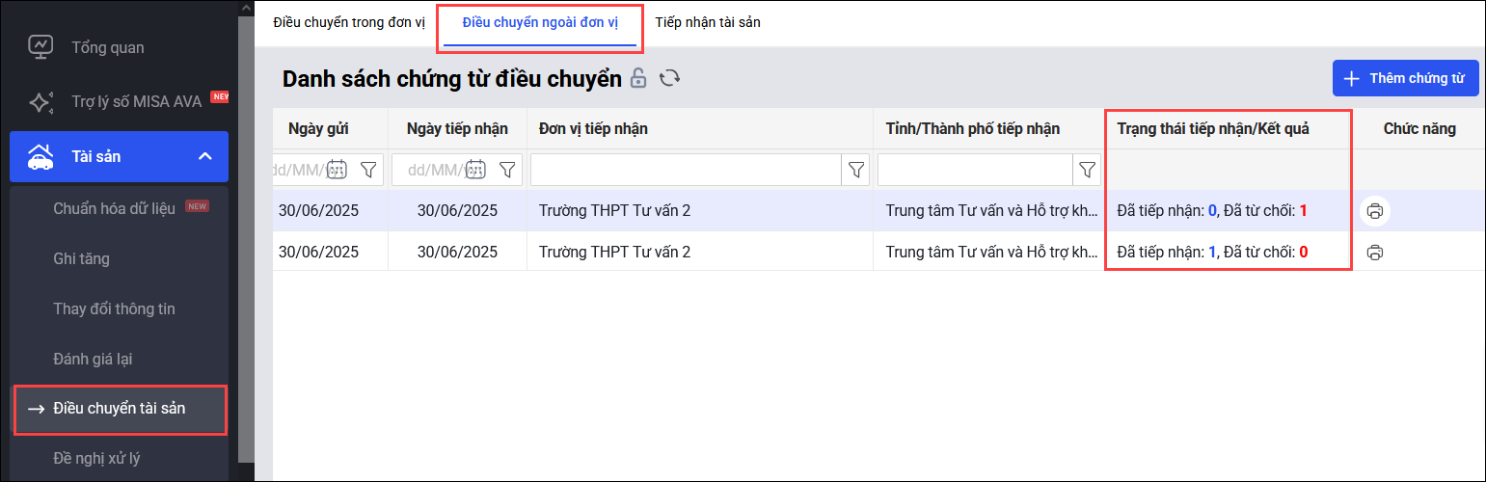
Task: Click the lock icon beside the list title
Action: coord(637,79)
